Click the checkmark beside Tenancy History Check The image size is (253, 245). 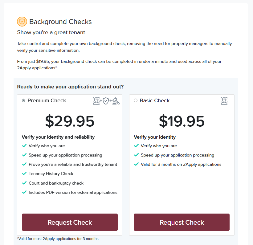point(24,174)
